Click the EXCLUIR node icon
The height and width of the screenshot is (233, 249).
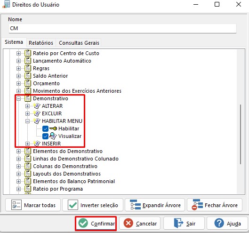click(x=37, y=113)
